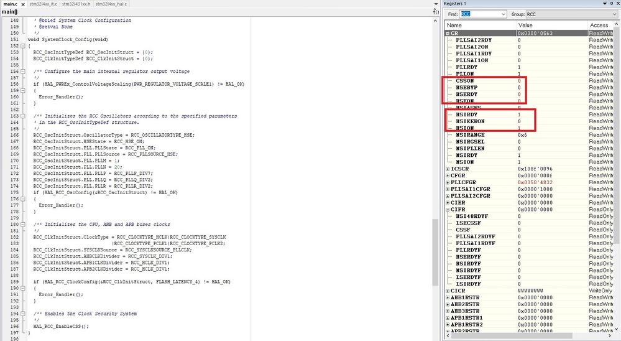Sort registers by the Value column header
This screenshot has width=621, height=341.
coord(552,25)
